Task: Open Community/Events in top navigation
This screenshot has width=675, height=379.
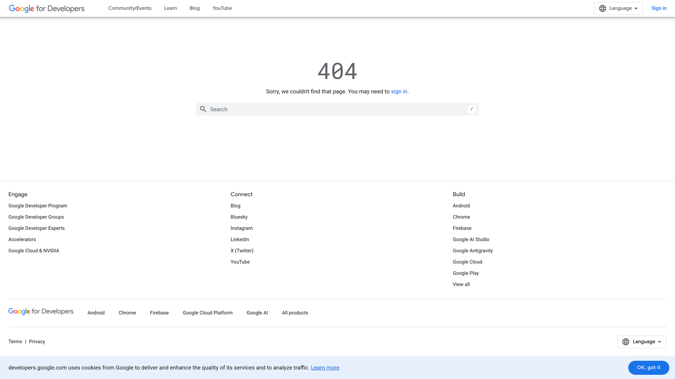Action: 130,8
